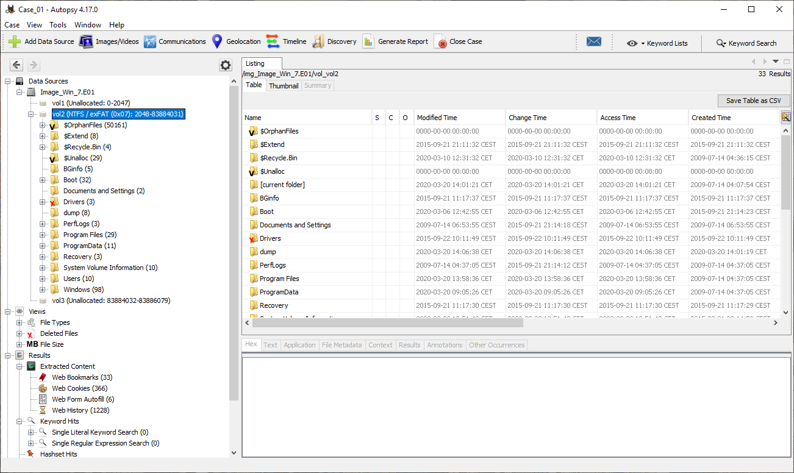Open the Discovery tool

[x=334, y=41]
